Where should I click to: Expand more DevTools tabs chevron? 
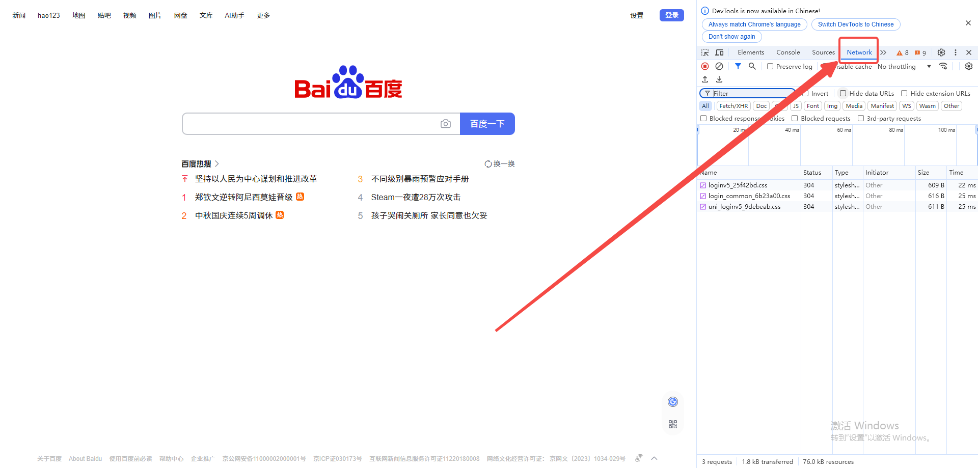883,52
